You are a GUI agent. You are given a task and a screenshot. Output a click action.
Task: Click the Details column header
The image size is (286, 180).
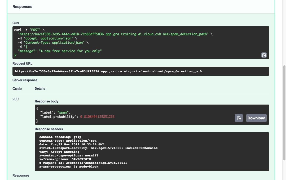(x=40, y=89)
